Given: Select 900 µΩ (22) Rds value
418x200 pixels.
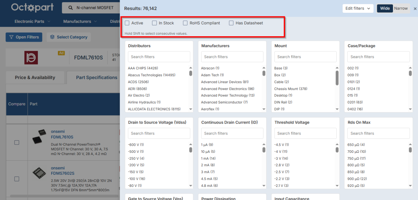Looking at the screenshot, I should (x=357, y=179).
